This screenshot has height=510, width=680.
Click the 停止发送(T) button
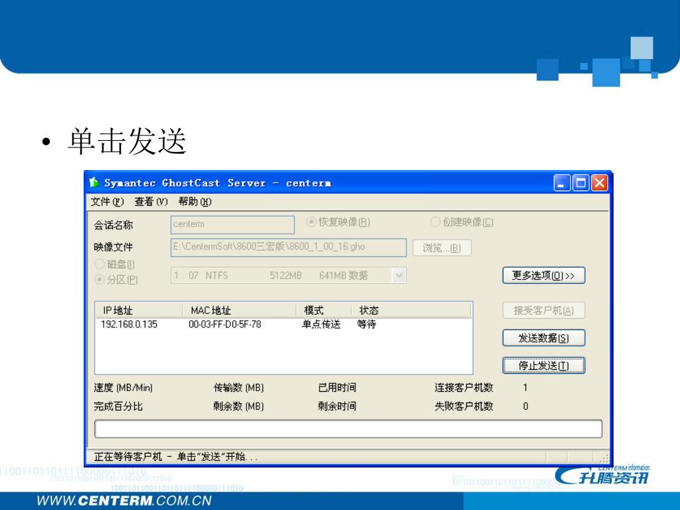pos(544,366)
